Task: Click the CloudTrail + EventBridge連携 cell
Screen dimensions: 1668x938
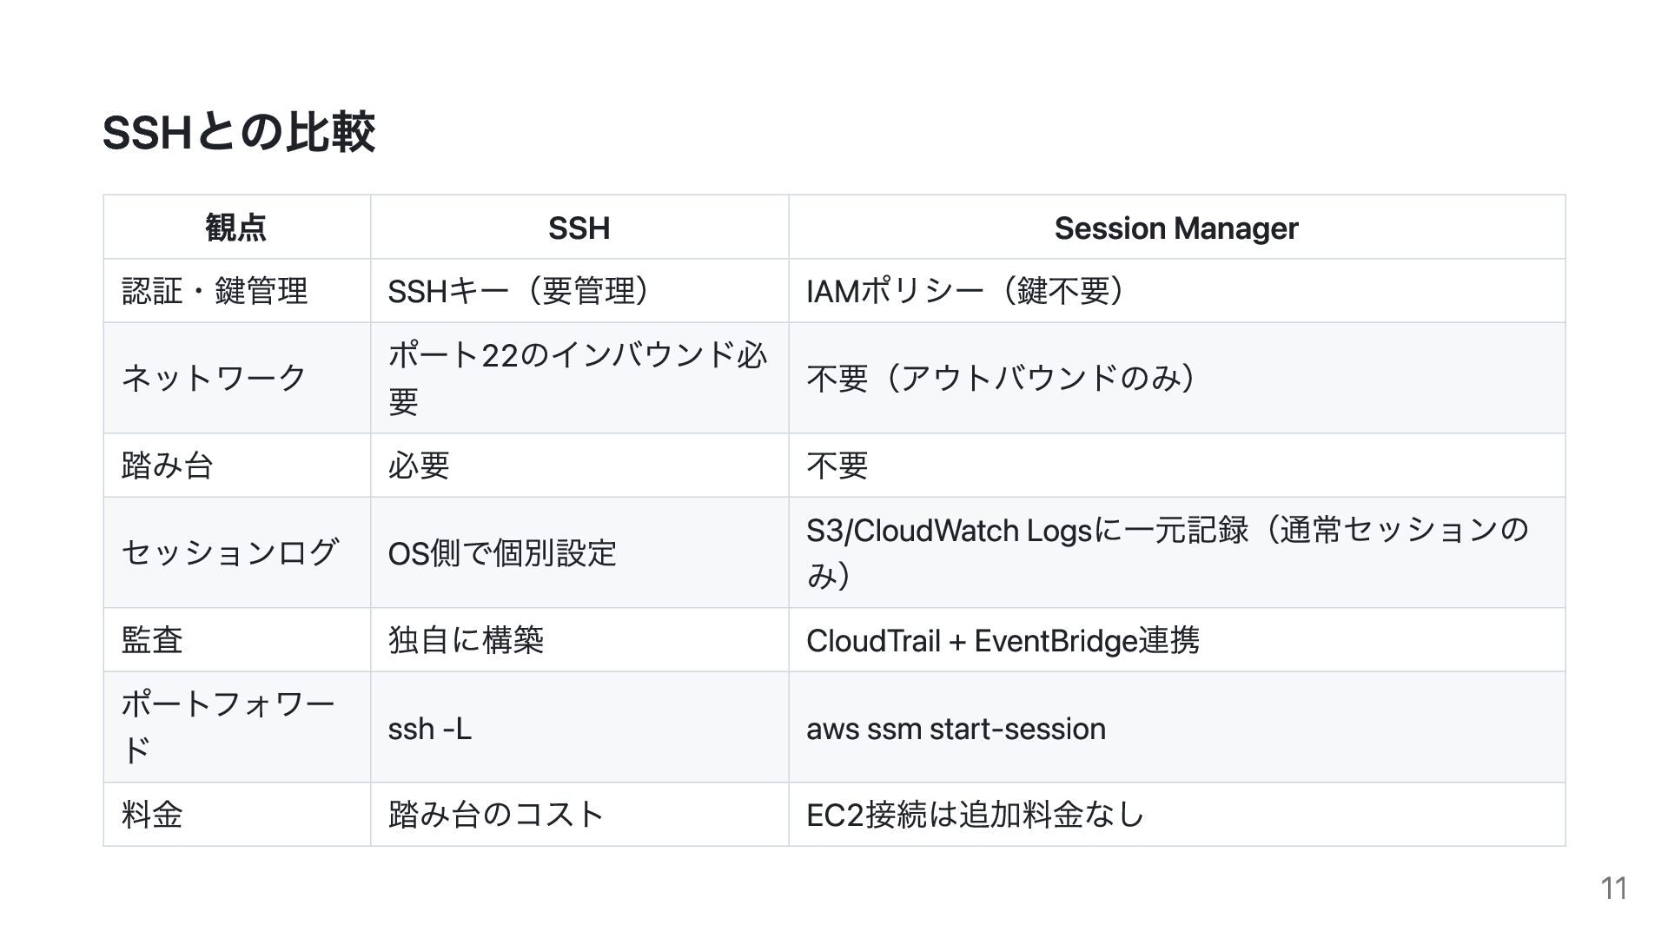Action: click(1003, 640)
